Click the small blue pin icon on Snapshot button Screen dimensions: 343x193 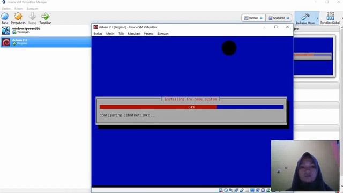[288, 18]
